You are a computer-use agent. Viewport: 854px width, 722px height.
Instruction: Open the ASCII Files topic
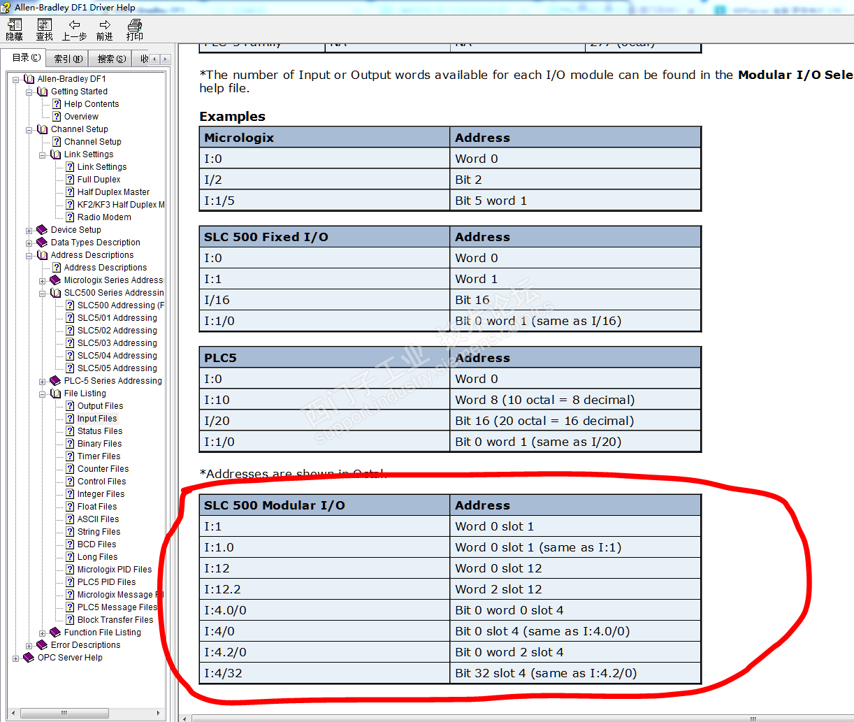coord(98,519)
